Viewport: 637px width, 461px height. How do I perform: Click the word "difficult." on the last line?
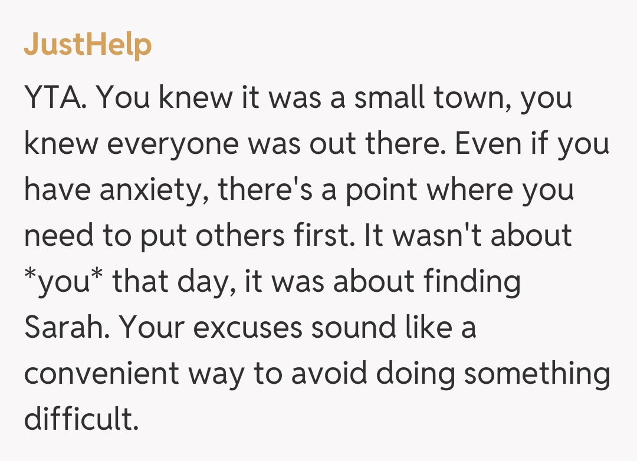click(81, 420)
